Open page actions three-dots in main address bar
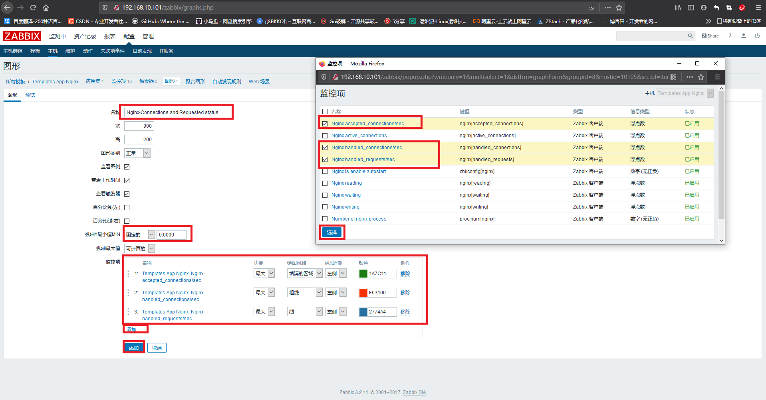 (x=608, y=8)
